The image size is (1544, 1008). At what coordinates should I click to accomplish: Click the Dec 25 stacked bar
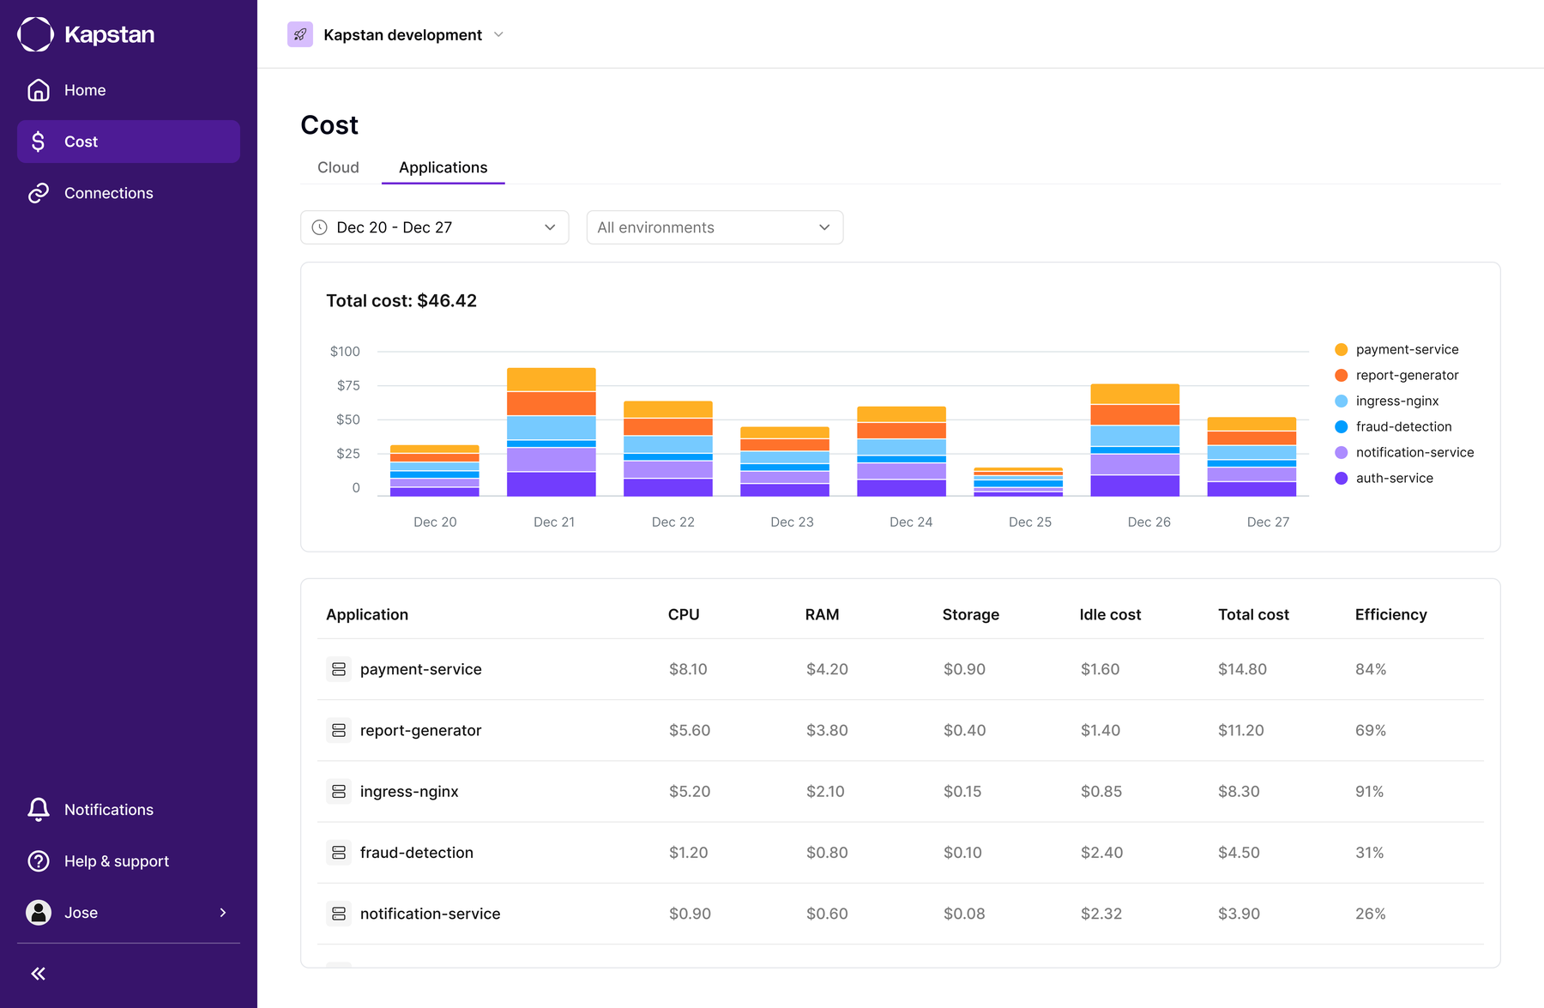coord(1018,482)
